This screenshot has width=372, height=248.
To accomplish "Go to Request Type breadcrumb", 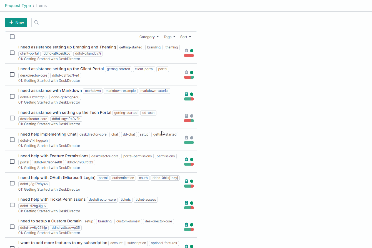I will click(x=18, y=6).
